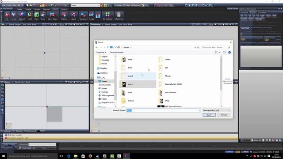Viewport: 283px width, 159px height.
Task: Click the search Bureau field
Action: 216,47
